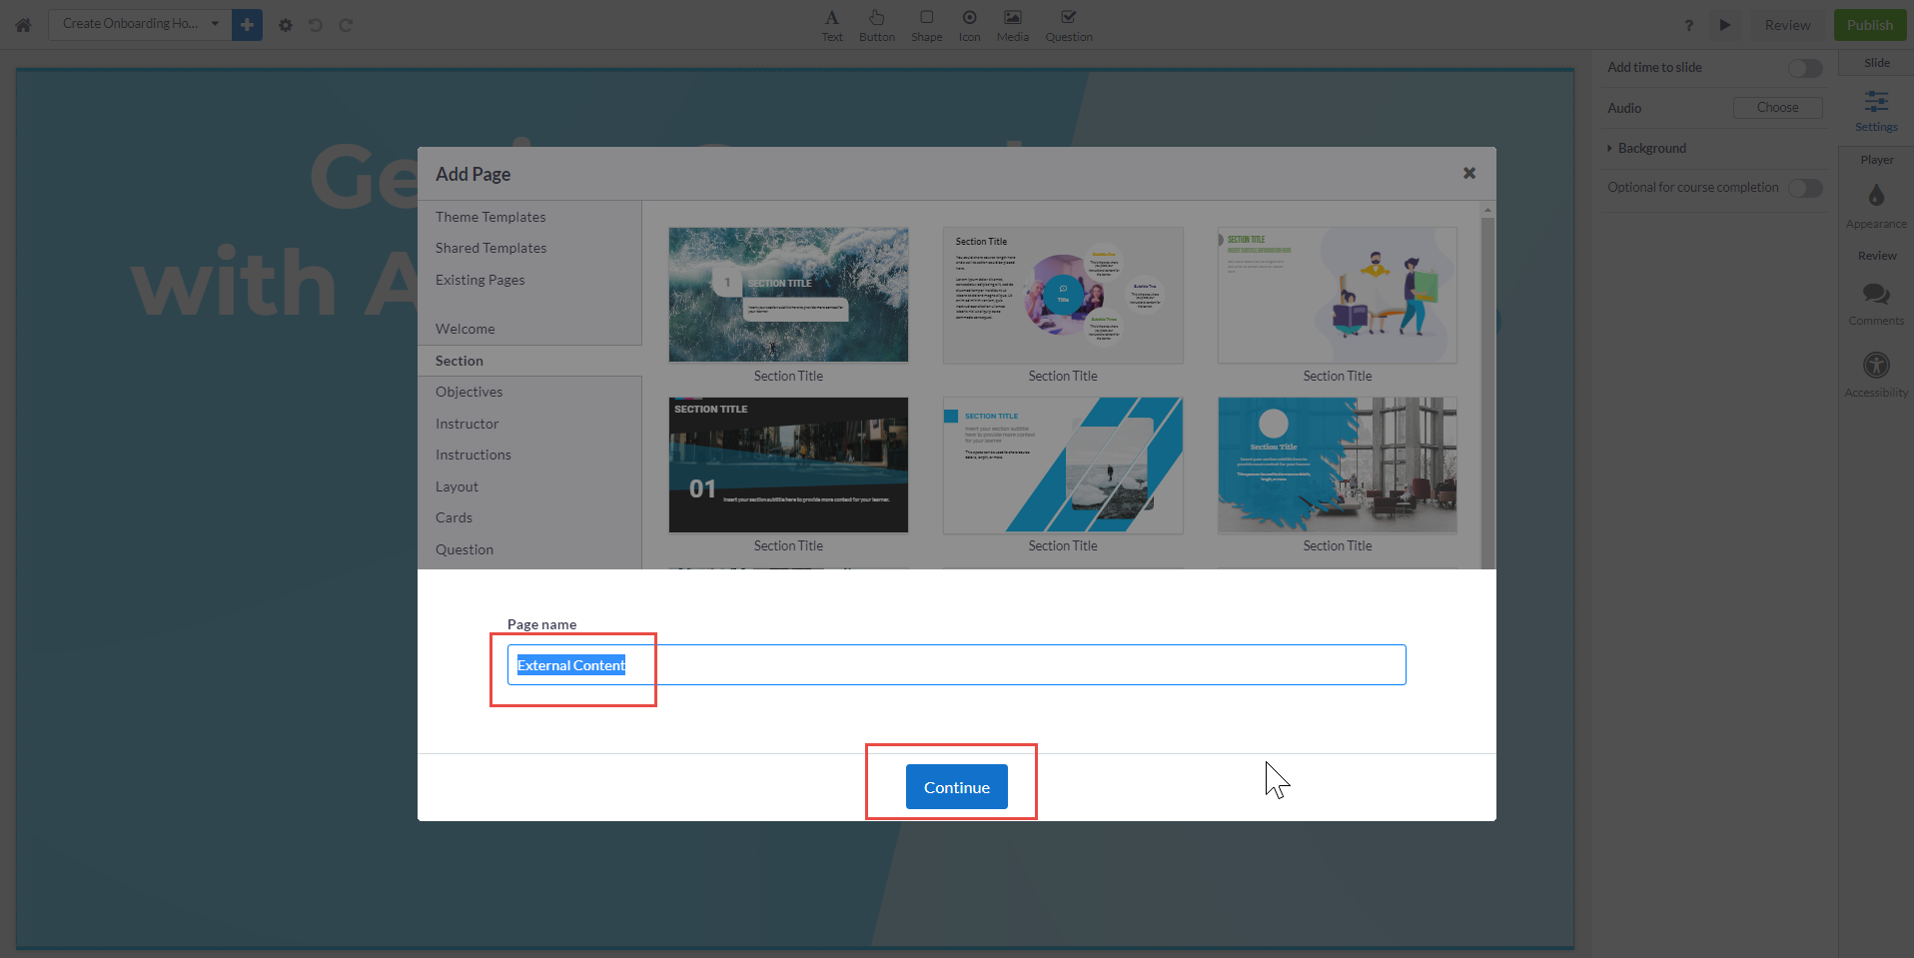Open the Review tab in right sidebar

click(x=1876, y=256)
